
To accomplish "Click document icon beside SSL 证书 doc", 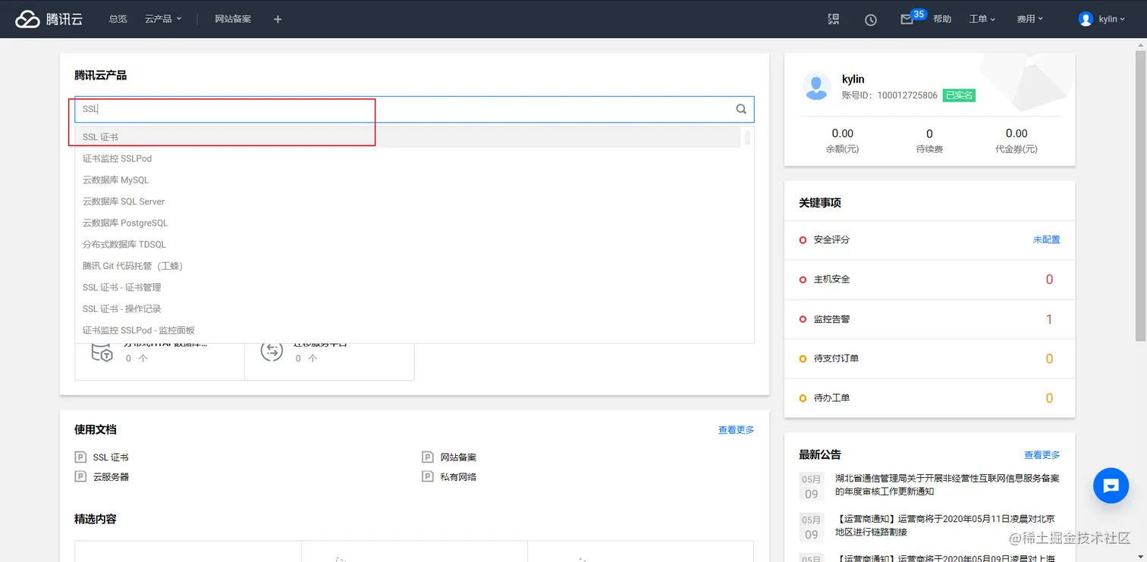I will 80,457.
